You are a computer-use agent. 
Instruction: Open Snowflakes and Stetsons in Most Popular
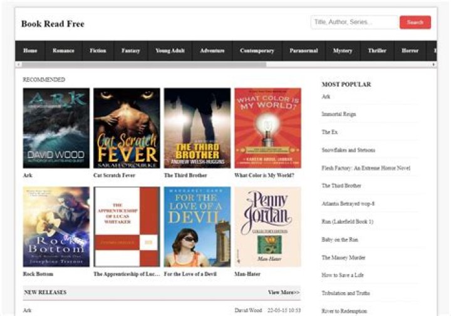tap(348, 150)
